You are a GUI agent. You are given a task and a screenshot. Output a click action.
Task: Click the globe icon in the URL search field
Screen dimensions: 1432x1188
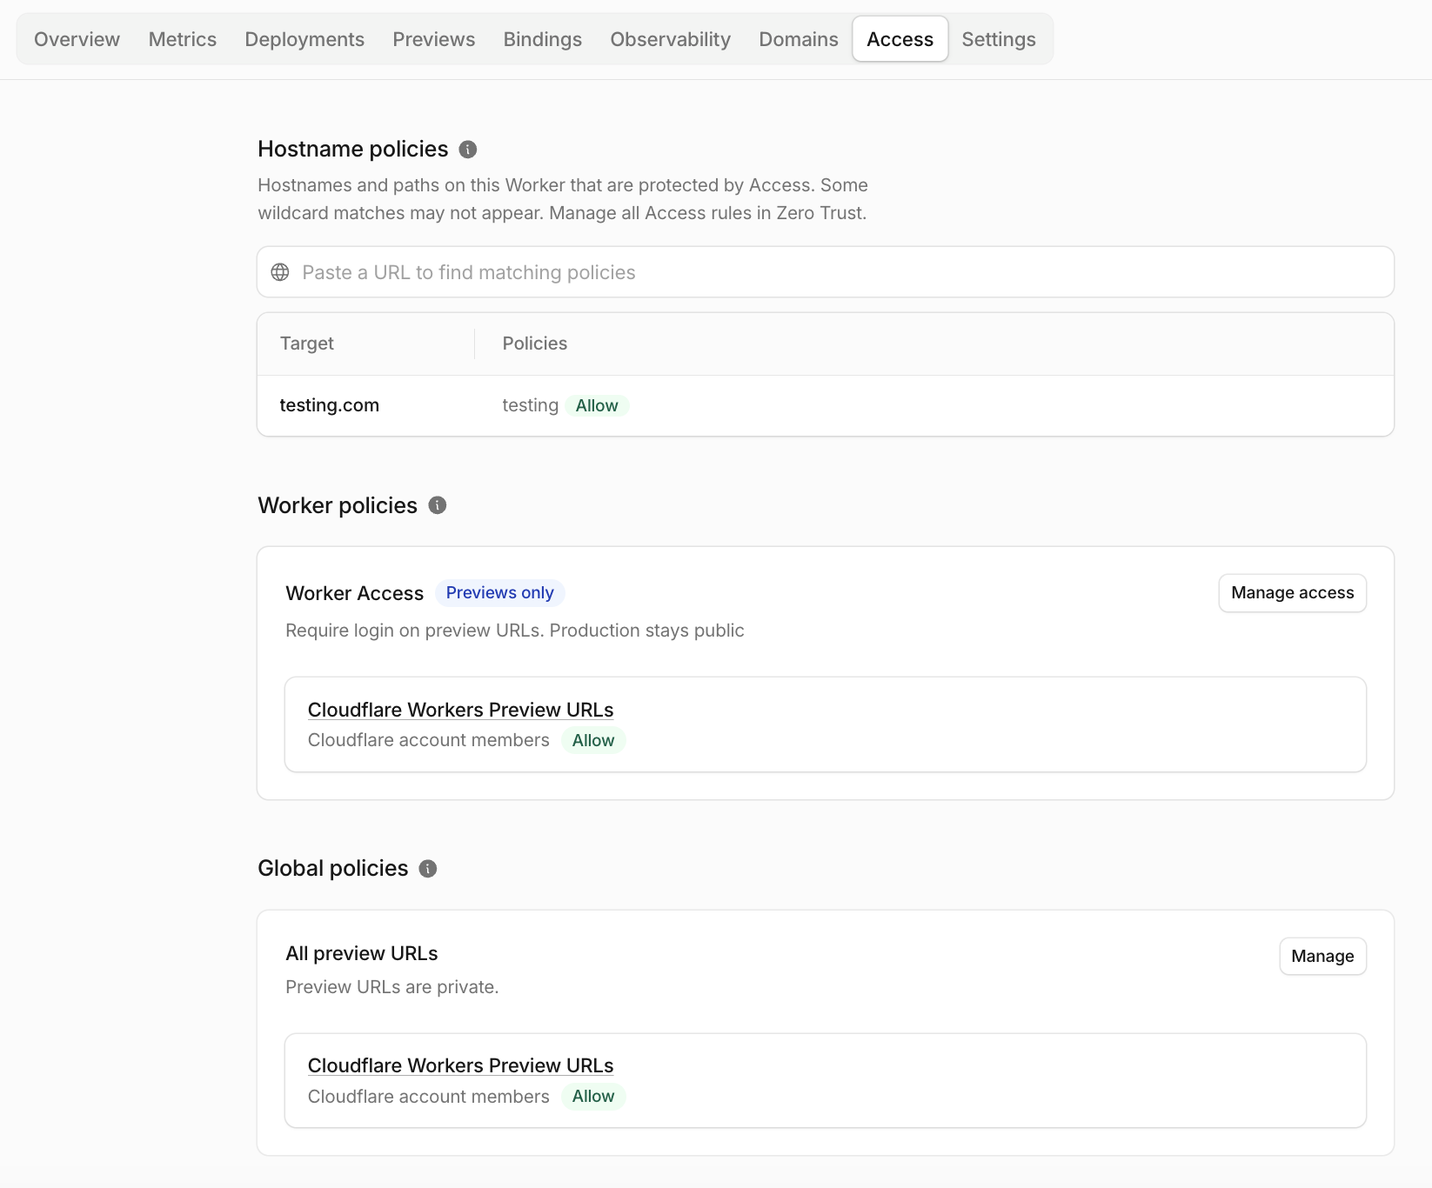[x=280, y=272]
